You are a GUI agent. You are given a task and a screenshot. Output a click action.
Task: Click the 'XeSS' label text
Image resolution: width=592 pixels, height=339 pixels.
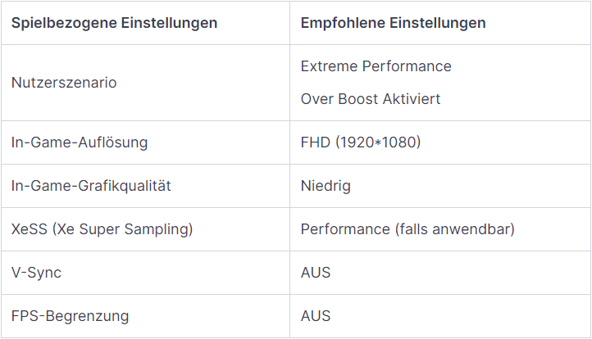pos(30,229)
